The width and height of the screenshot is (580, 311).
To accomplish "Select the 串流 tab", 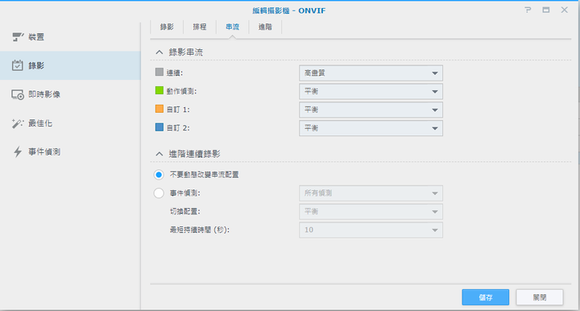I will tap(232, 27).
